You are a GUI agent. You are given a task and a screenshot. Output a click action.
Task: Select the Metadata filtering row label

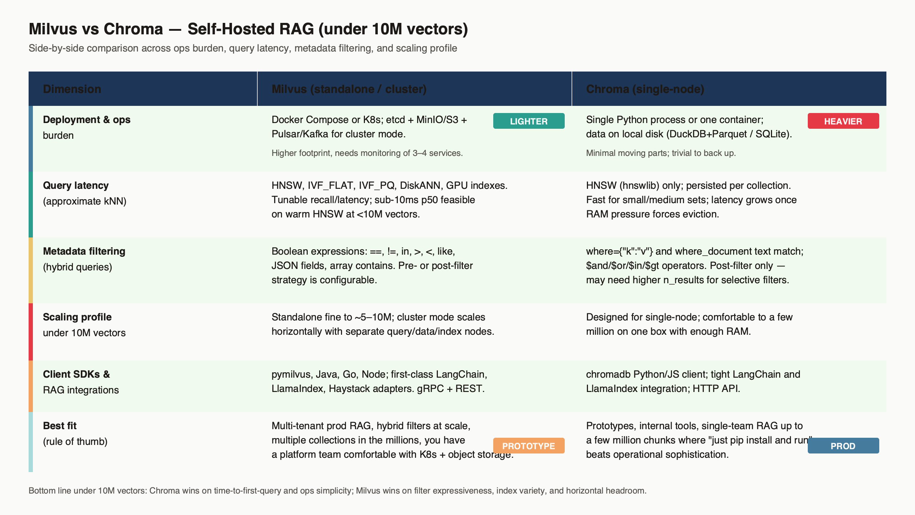click(84, 259)
